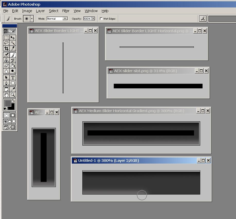236x219 pixels.
Task: Click the foreground color swatch
Action: [x=8, y=103]
